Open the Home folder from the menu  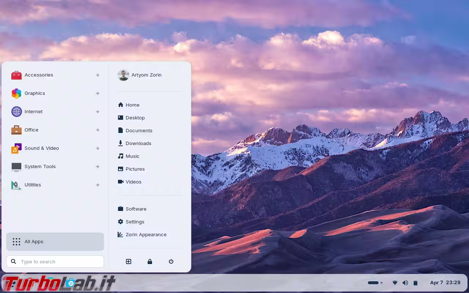click(x=149, y=105)
